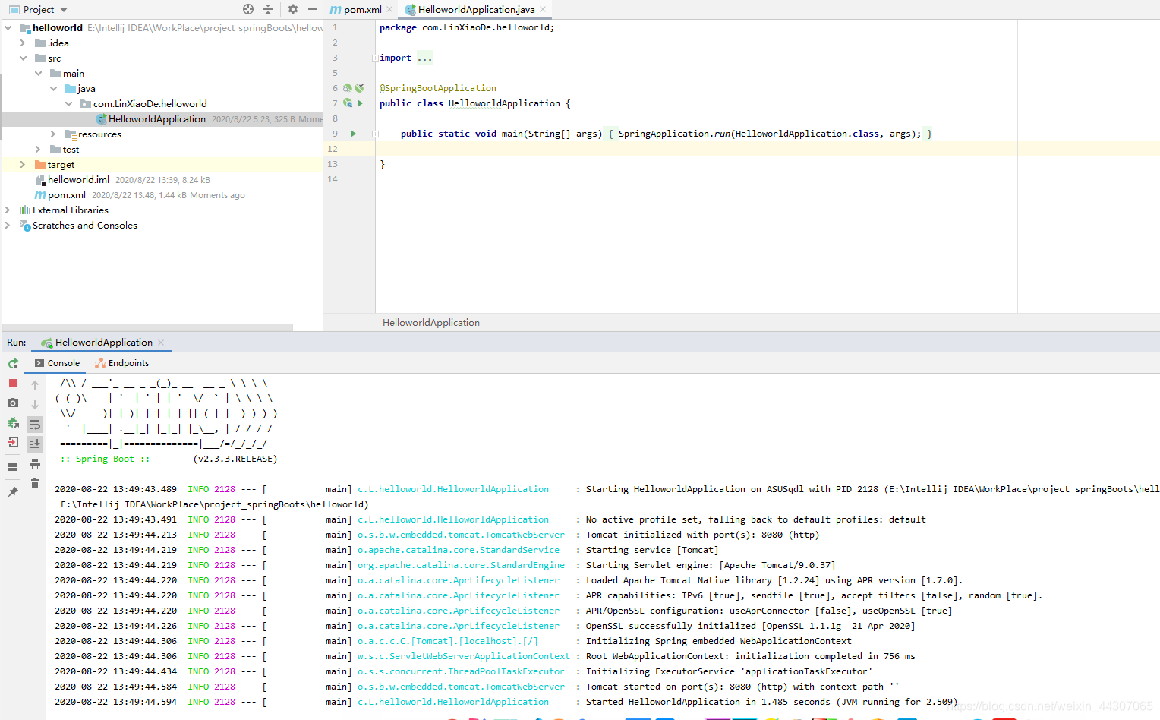This screenshot has height=720, width=1160.
Task: Click the Spring class gutter icon on line 7
Action: 348,103
